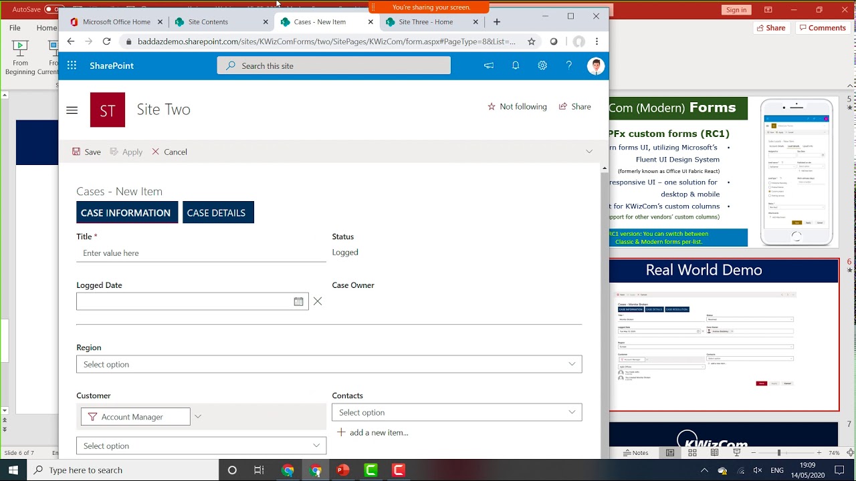Switch to Microsoft Office Home browser tab
The width and height of the screenshot is (856, 481).
click(116, 22)
